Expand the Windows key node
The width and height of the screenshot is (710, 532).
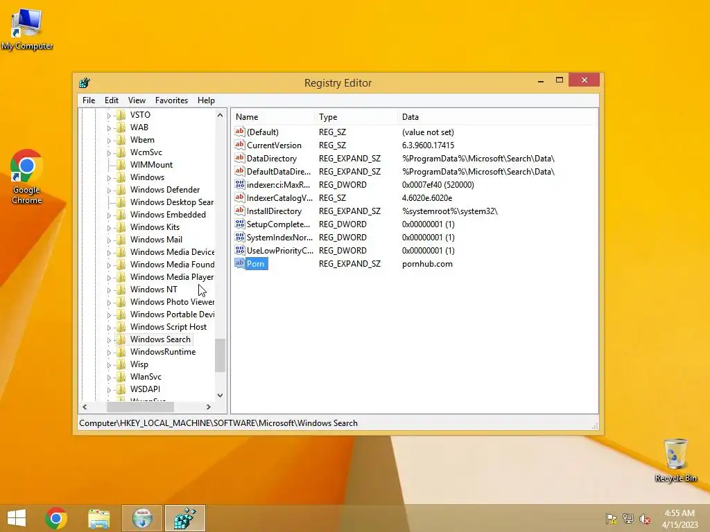tap(109, 178)
